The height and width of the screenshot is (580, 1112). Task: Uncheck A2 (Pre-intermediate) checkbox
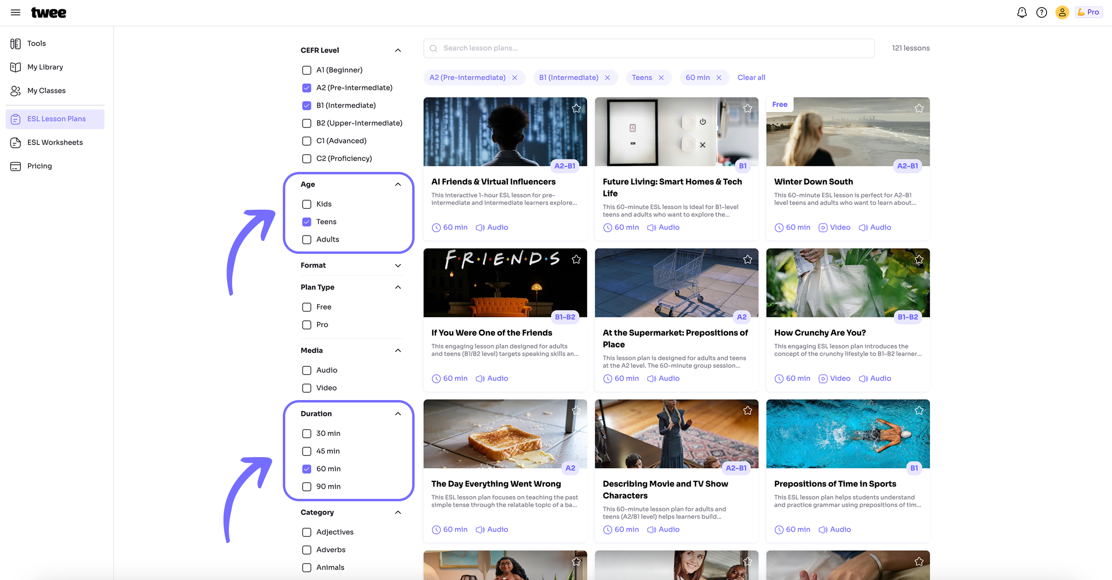pos(307,88)
